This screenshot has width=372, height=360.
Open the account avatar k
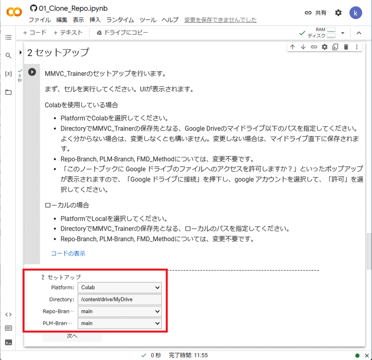[x=355, y=13]
